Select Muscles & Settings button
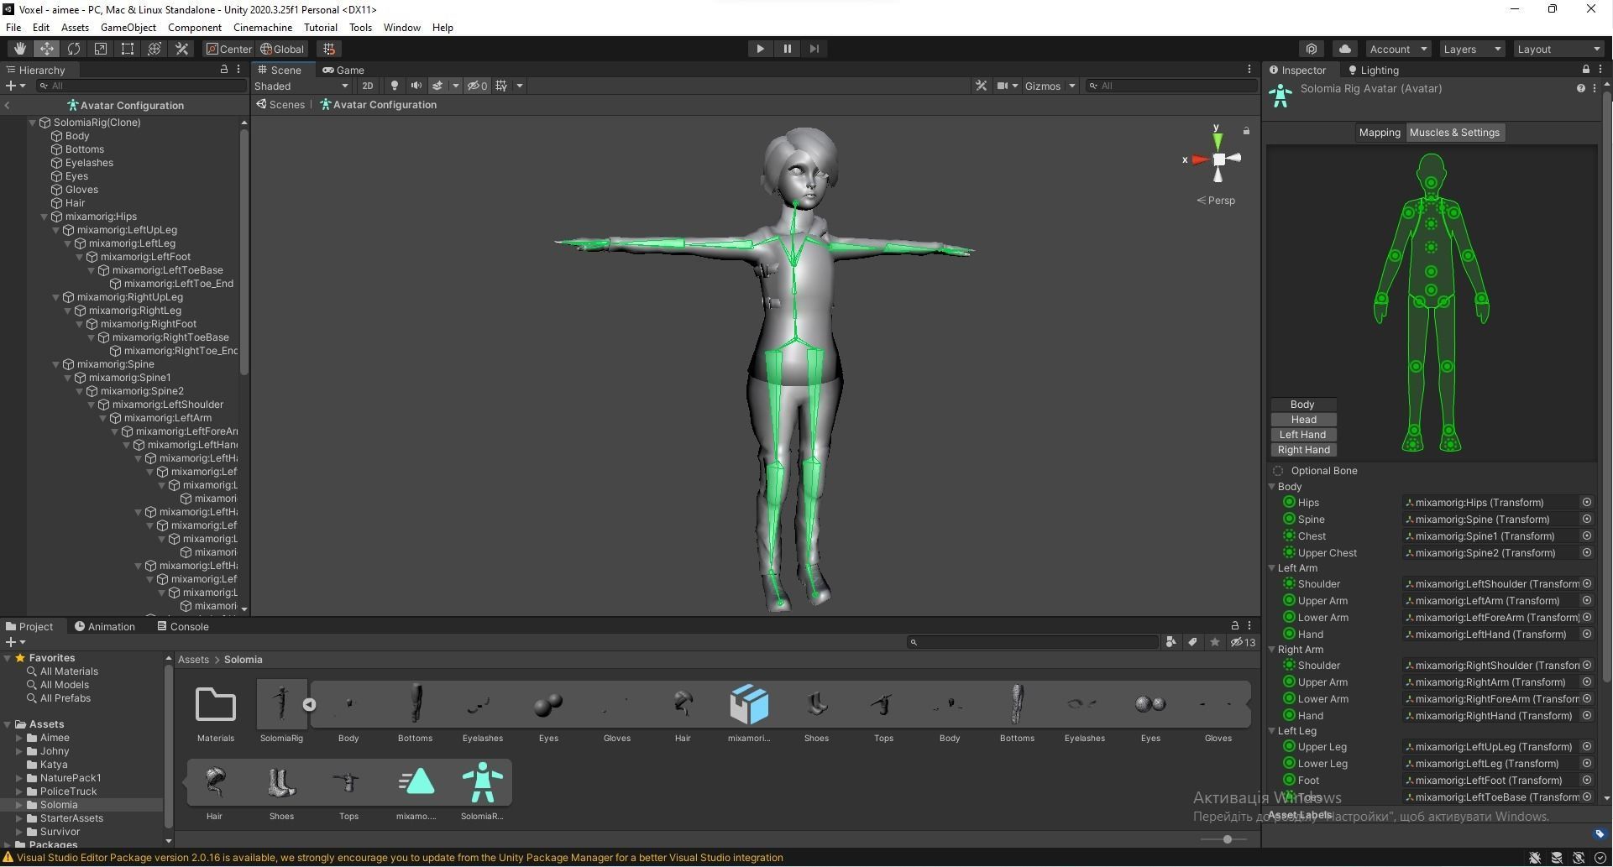 point(1454,133)
